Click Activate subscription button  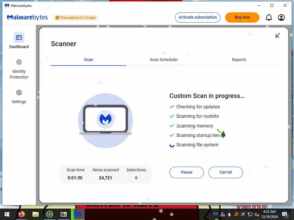point(198,17)
